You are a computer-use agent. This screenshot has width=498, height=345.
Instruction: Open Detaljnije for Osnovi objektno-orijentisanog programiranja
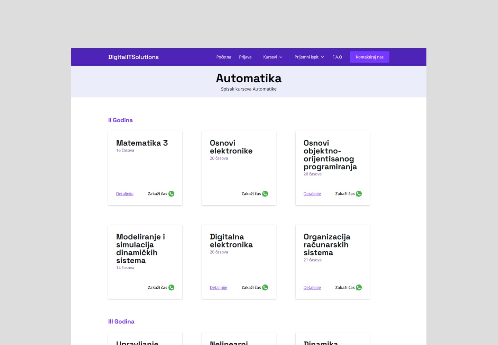pyautogui.click(x=312, y=194)
